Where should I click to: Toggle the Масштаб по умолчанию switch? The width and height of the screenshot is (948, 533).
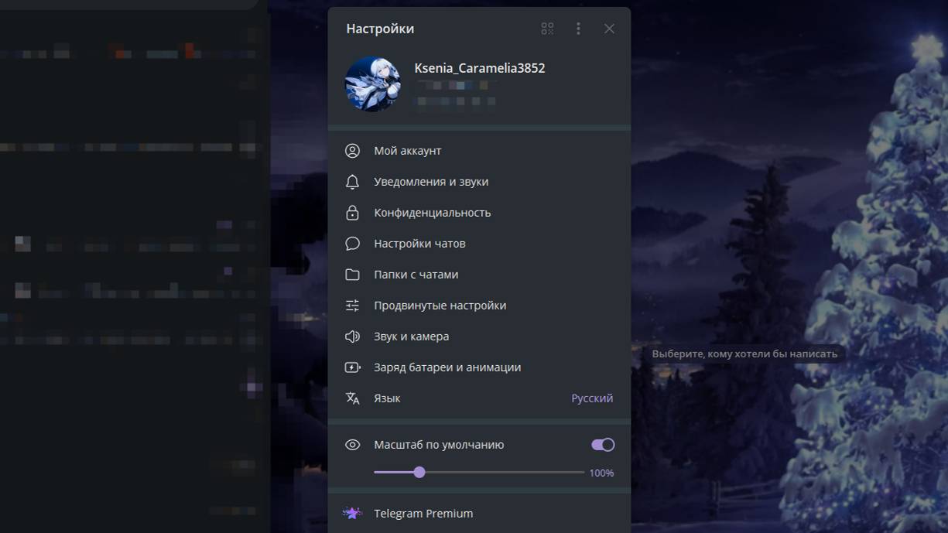(603, 445)
